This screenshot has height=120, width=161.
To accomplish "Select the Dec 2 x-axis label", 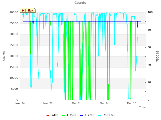I will click(76, 103).
